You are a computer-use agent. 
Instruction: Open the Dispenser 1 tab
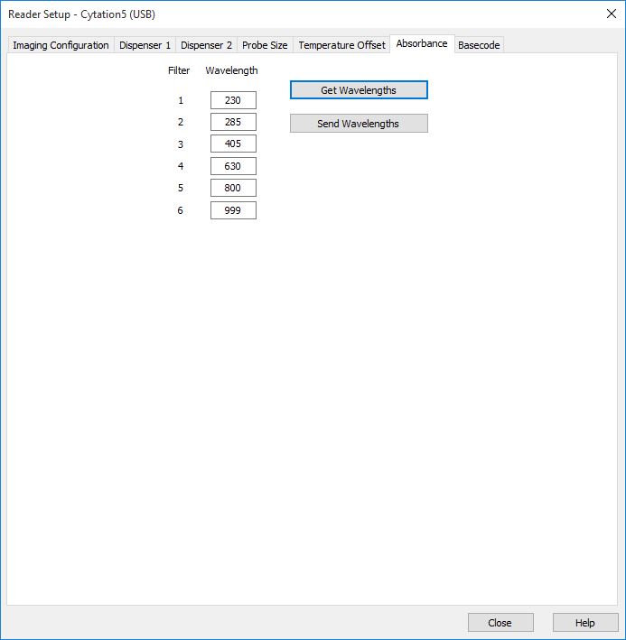[145, 45]
